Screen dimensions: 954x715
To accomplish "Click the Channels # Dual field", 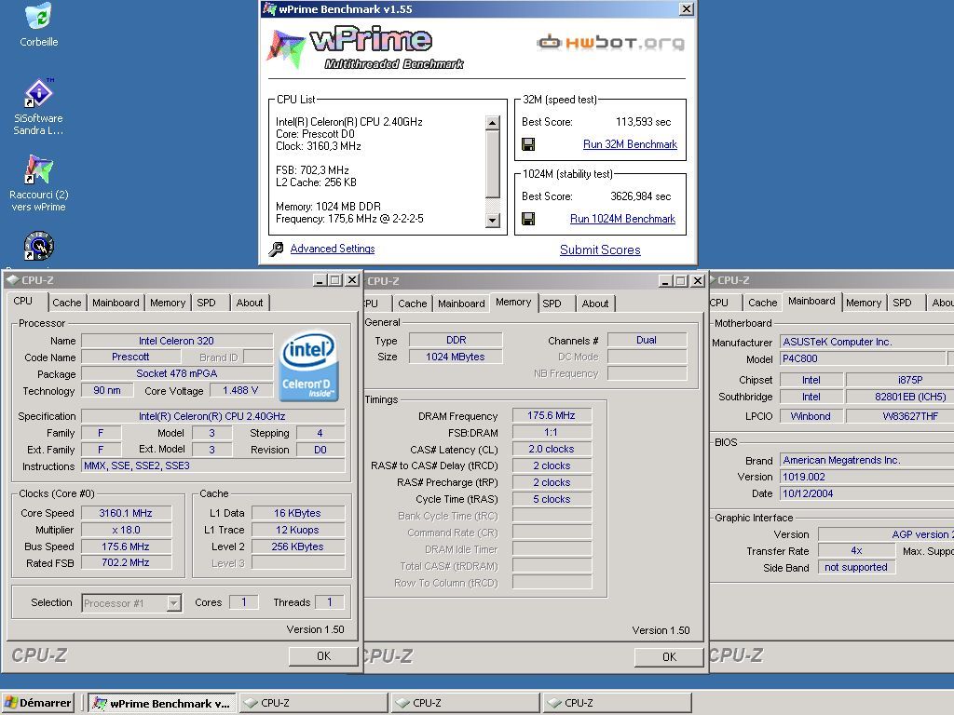I will point(647,340).
